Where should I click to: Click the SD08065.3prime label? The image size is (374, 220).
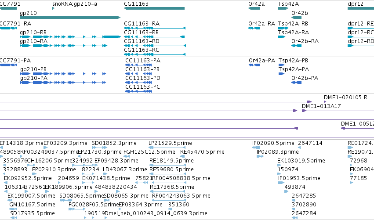[x=127, y=196]
